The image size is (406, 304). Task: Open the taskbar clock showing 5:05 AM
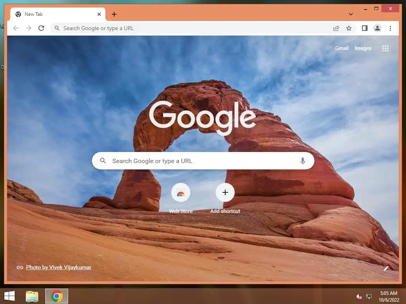(389, 296)
